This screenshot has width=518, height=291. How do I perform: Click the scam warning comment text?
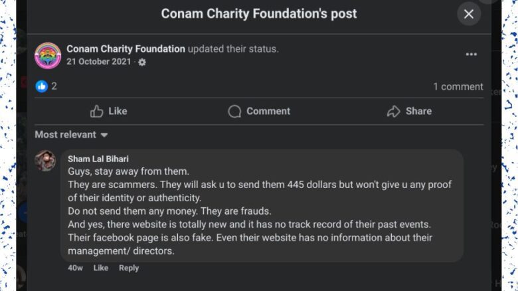coord(252,211)
